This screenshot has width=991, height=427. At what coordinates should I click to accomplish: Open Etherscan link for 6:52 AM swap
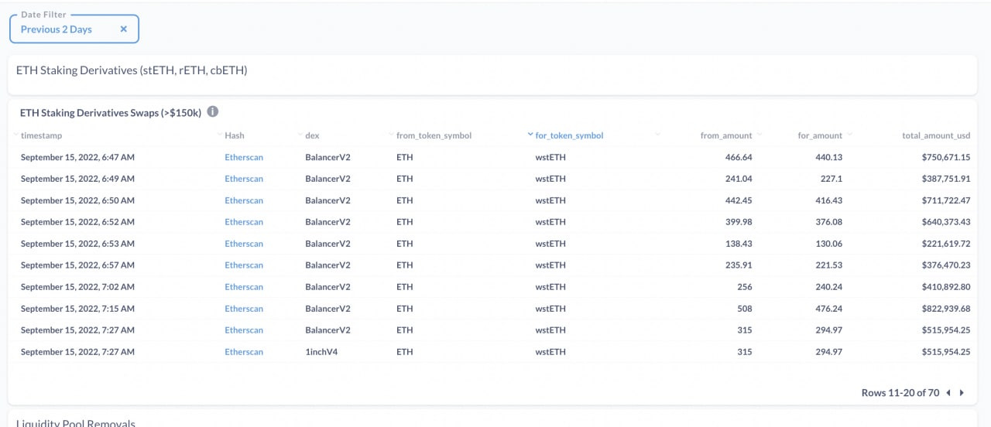pos(244,222)
